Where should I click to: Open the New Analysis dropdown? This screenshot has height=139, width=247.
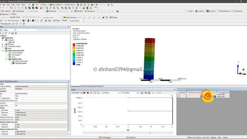pos(57,5)
